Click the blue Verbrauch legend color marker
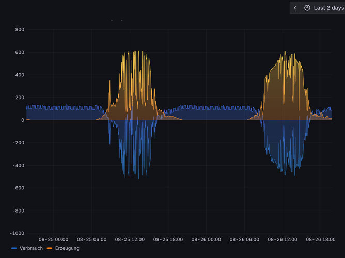The width and height of the screenshot is (345, 258). [x=14, y=248]
